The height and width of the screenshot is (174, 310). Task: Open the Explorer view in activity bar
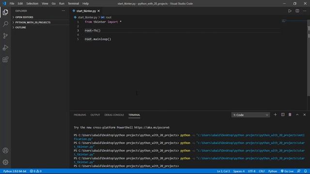[x=5, y=12]
